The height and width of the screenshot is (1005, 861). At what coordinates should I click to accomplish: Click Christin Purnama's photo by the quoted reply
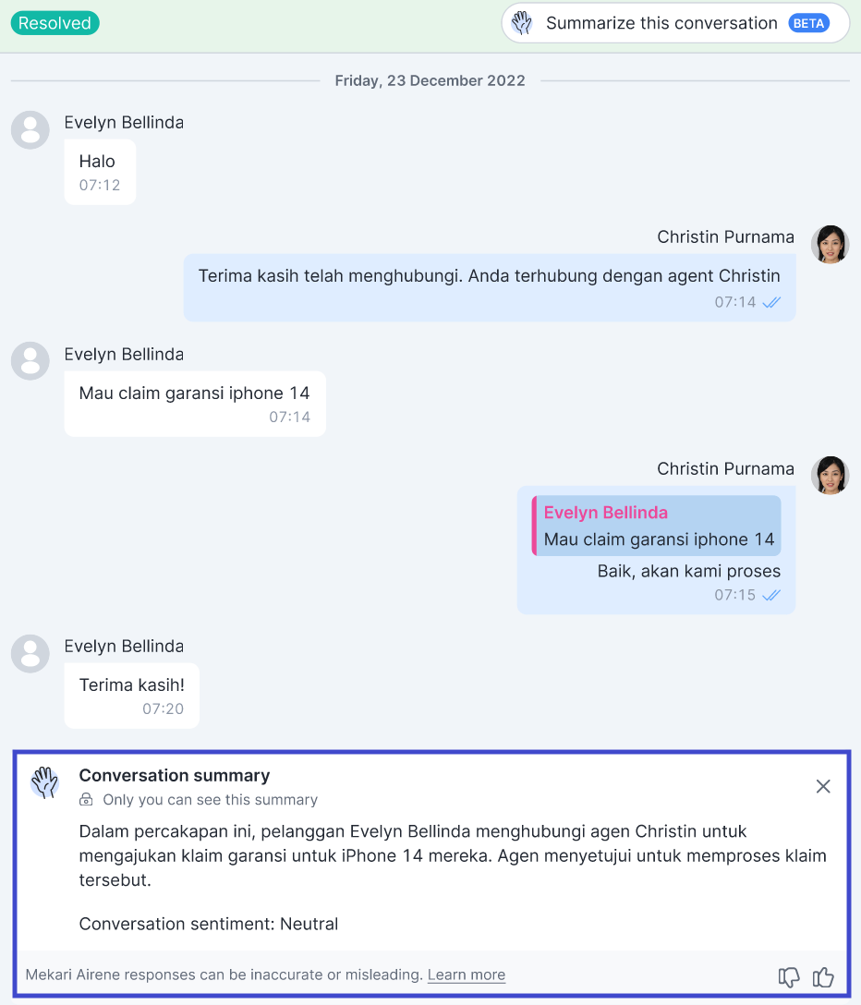click(x=831, y=475)
